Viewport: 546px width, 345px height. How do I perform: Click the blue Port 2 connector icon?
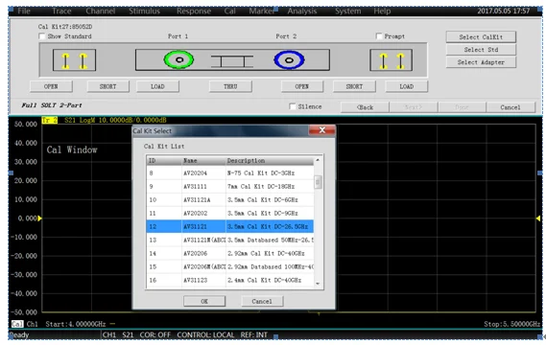click(289, 59)
